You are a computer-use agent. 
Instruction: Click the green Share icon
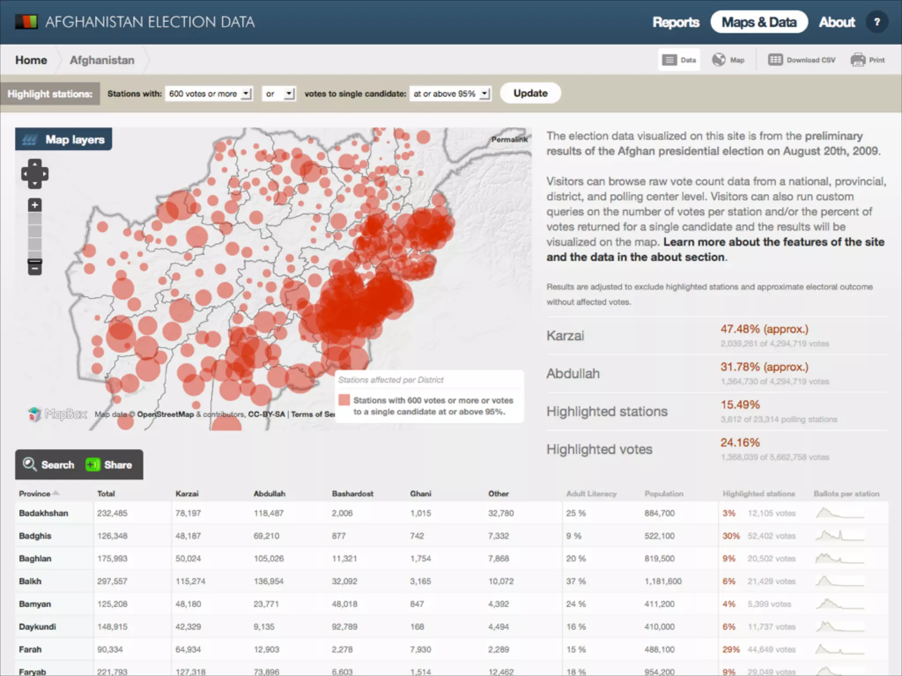point(92,464)
